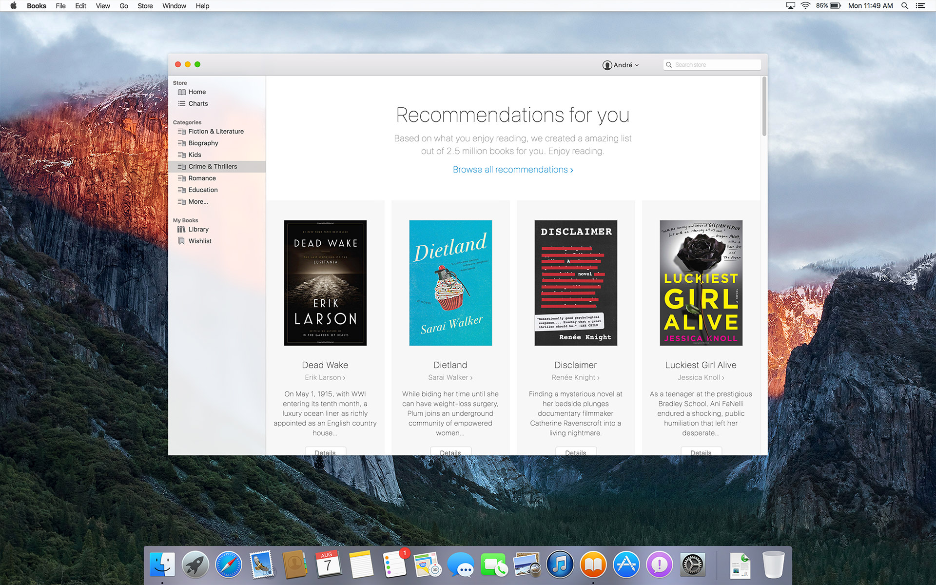Screen dimensions: 936x585
Task: Open Messages from the Dock
Action: [x=461, y=565]
